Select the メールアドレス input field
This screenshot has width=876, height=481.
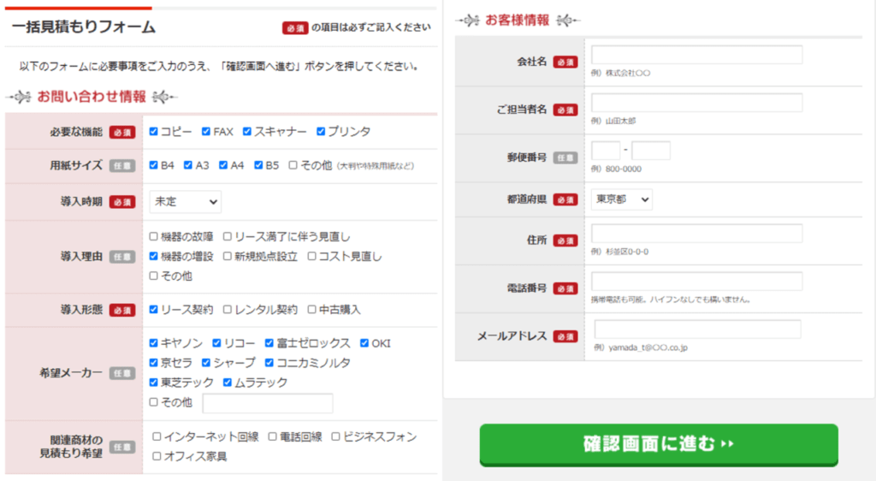[697, 330]
